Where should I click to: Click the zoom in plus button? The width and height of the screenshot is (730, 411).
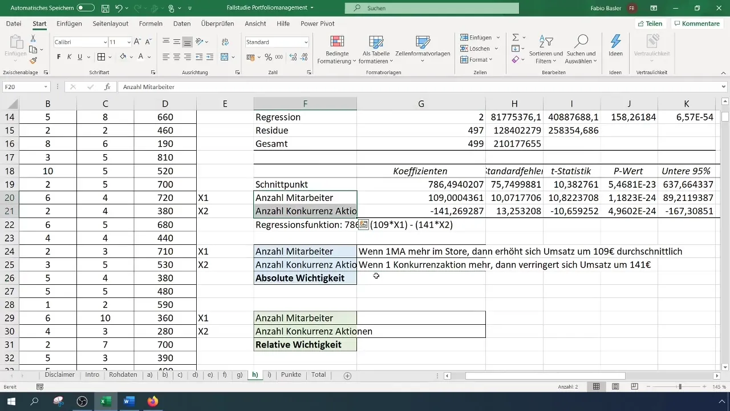[703, 386]
